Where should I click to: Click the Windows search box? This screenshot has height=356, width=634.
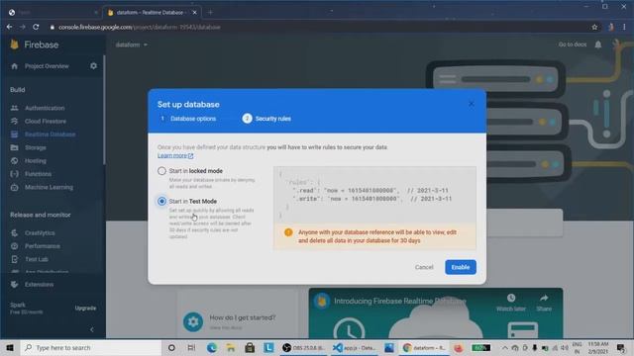(91, 347)
